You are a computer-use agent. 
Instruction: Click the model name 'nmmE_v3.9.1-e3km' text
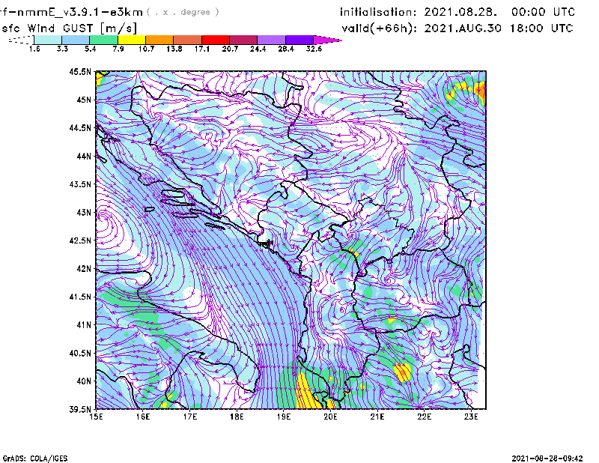coord(80,12)
